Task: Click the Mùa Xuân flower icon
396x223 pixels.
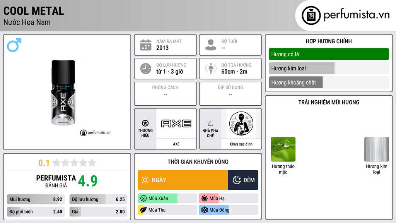Action: 143,199
